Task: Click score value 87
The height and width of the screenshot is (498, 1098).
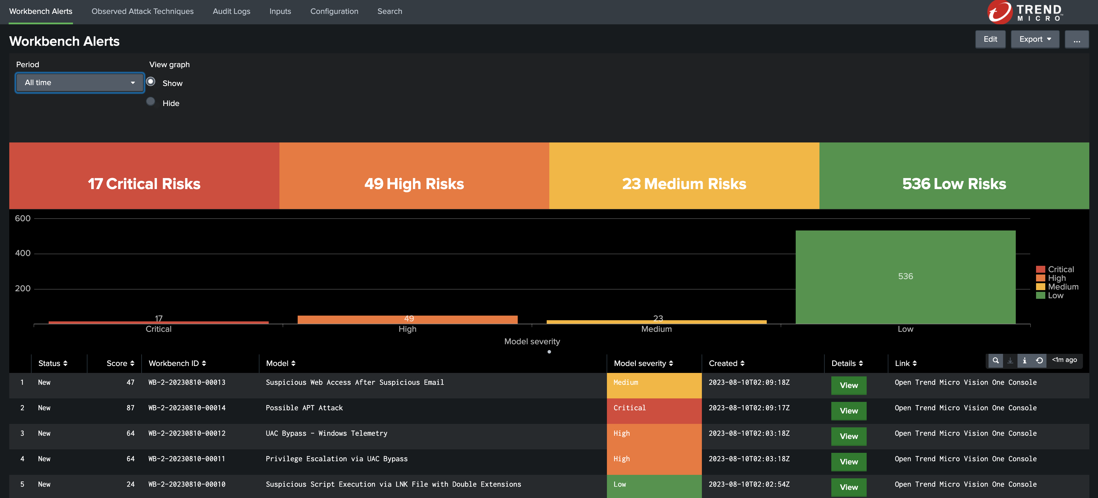Action: click(130, 408)
